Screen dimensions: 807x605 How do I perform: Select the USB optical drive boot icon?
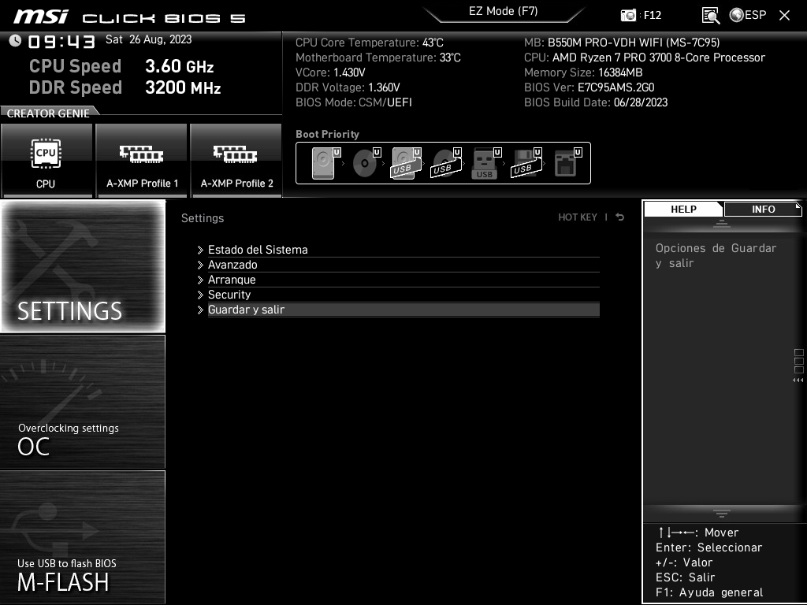[446, 163]
